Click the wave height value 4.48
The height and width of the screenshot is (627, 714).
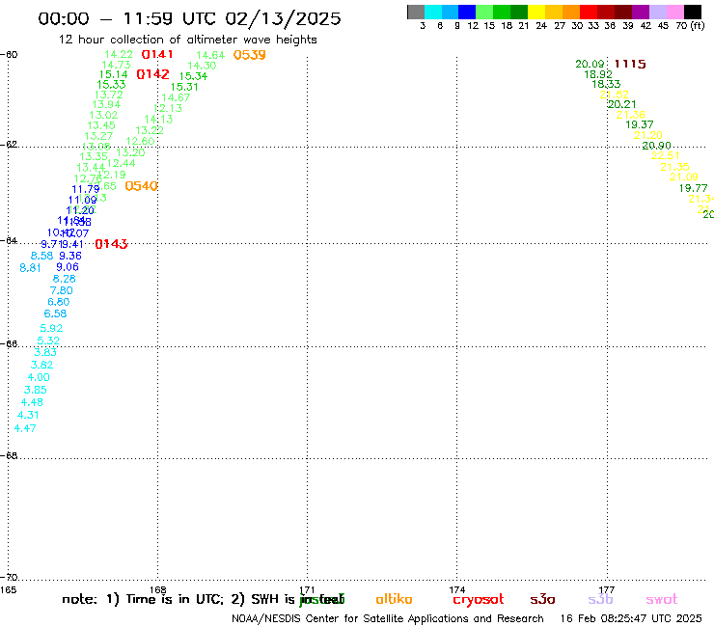tap(32, 402)
